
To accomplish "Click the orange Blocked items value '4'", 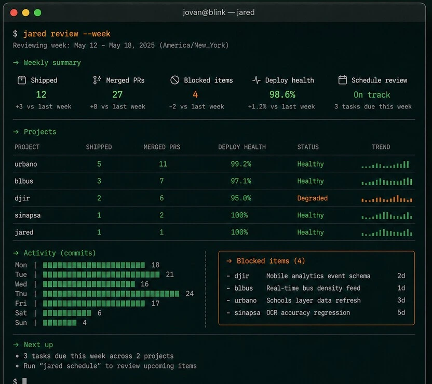I will point(195,94).
